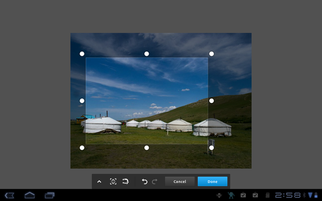The width and height of the screenshot is (322, 201).
Task: Tap the Bluetooth status icon
Action: pyautogui.click(x=304, y=195)
